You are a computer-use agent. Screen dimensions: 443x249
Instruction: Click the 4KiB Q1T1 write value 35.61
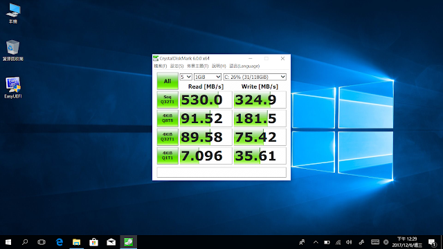click(260, 156)
